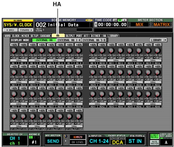174x147 pixels.
Task: Click the time code rewind icon
Action: (x=115, y=20)
